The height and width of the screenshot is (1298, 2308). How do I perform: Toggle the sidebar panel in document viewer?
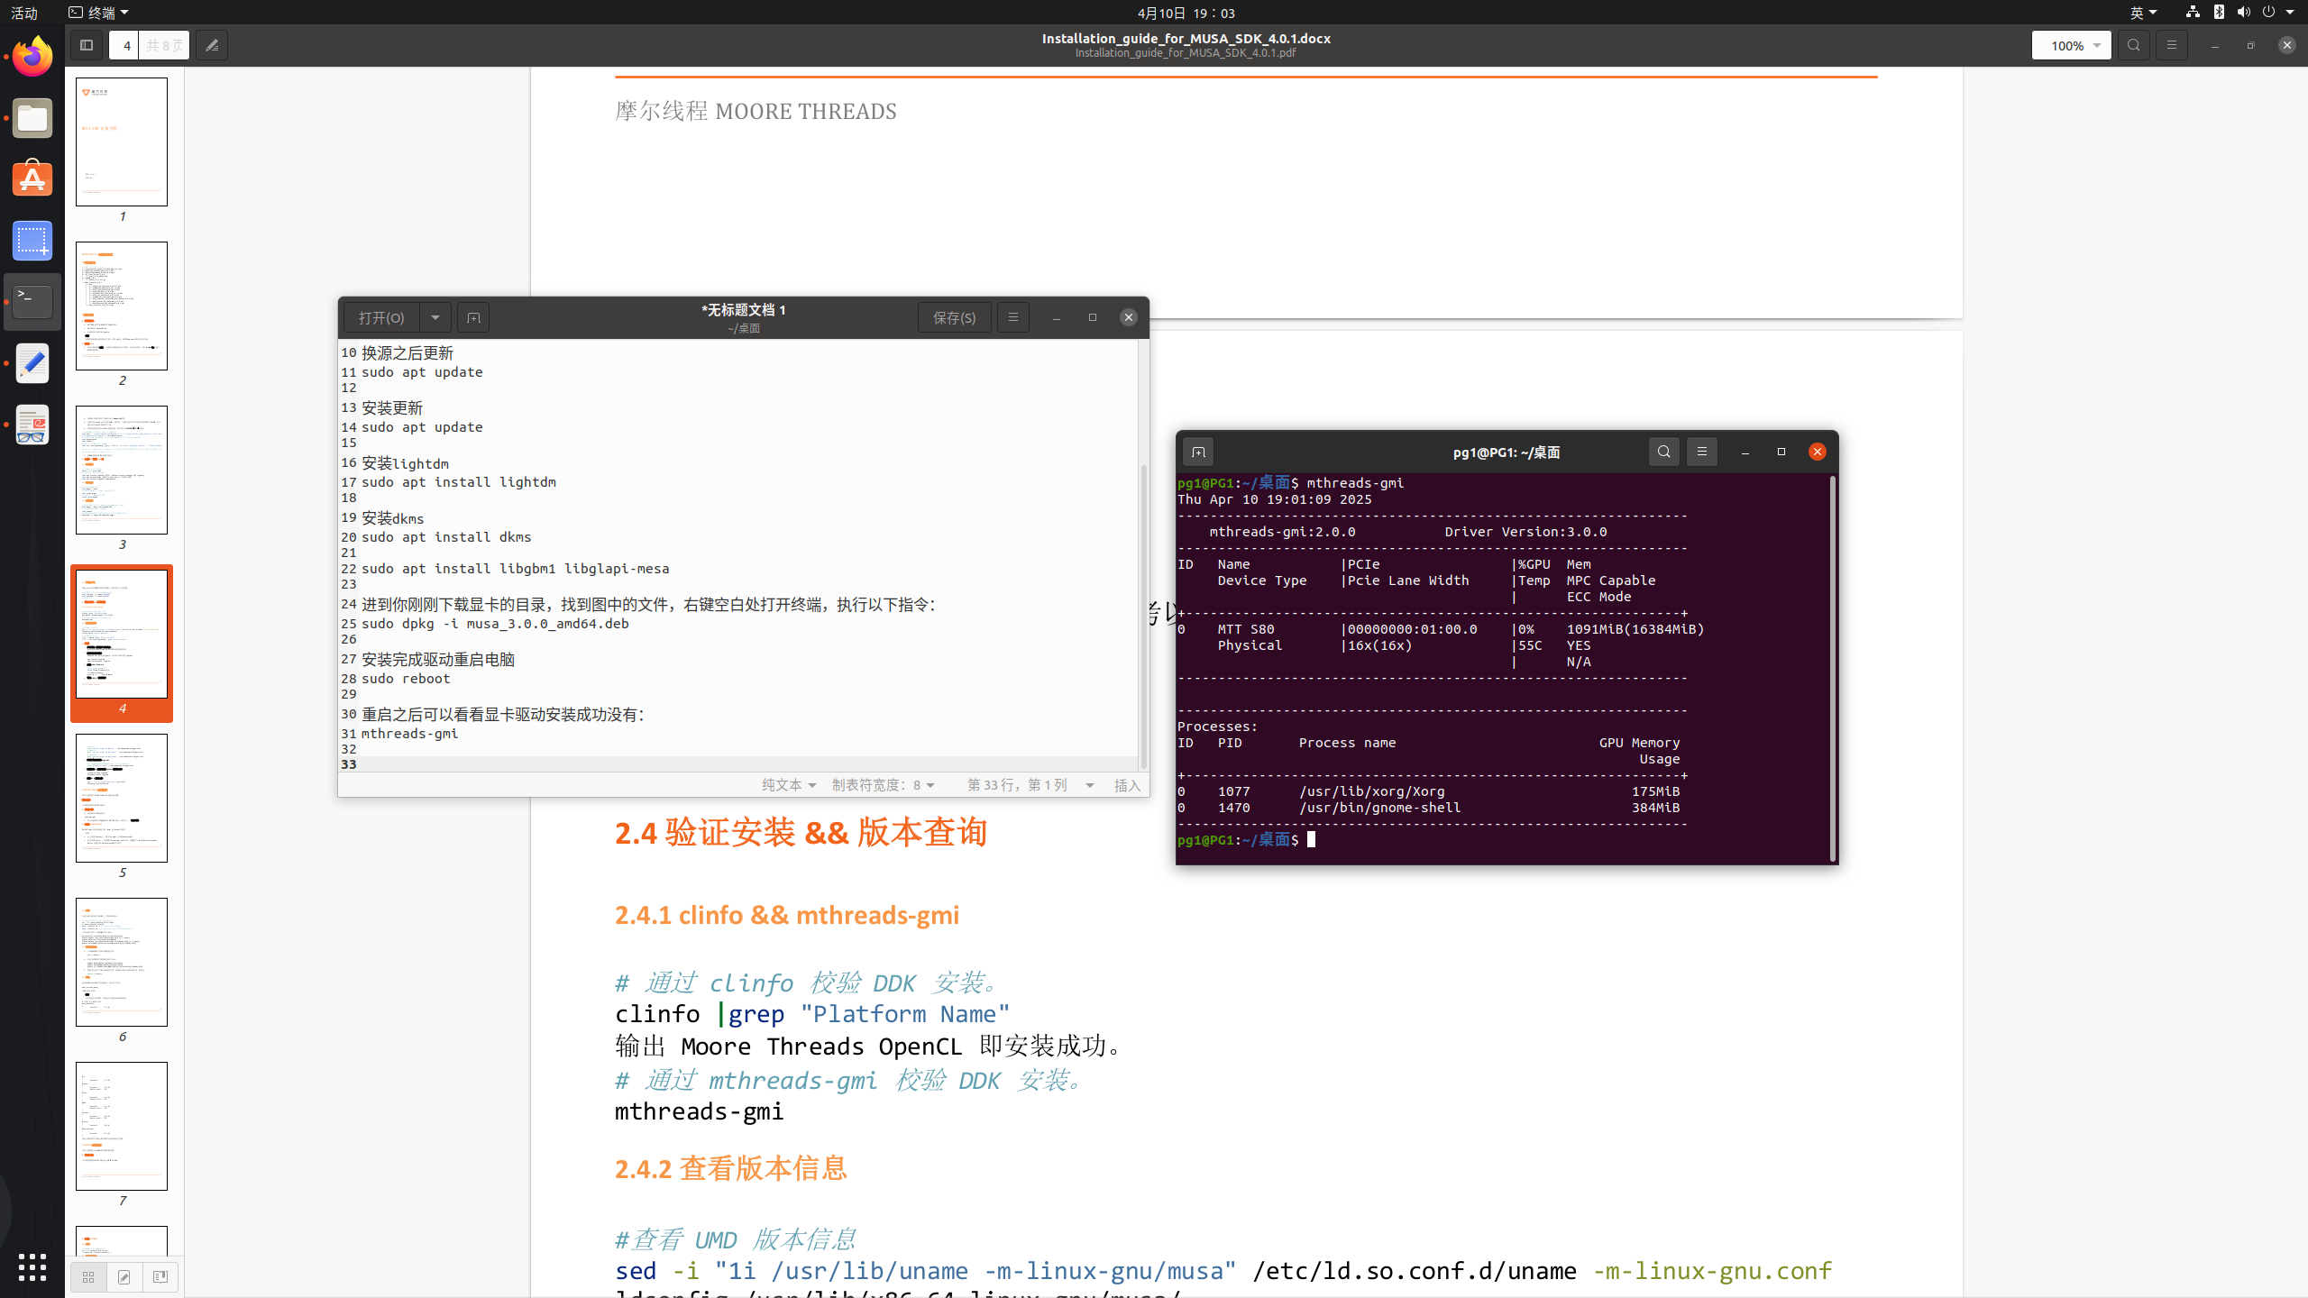pyautogui.click(x=87, y=45)
